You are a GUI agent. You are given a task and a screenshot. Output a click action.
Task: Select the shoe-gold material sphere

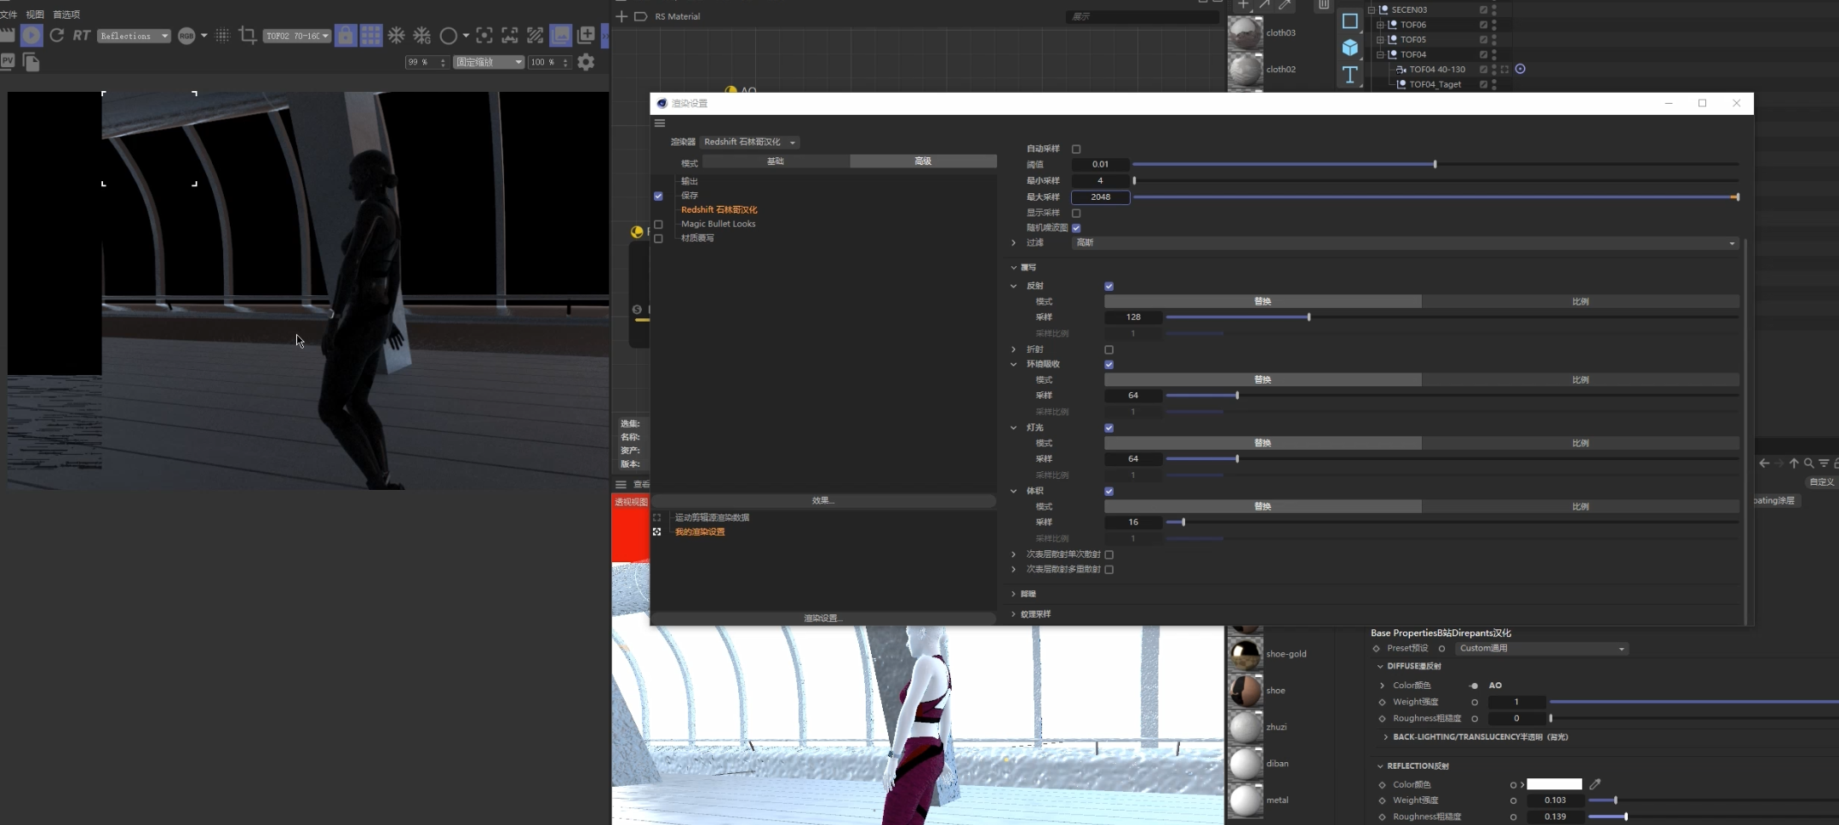tap(1246, 654)
